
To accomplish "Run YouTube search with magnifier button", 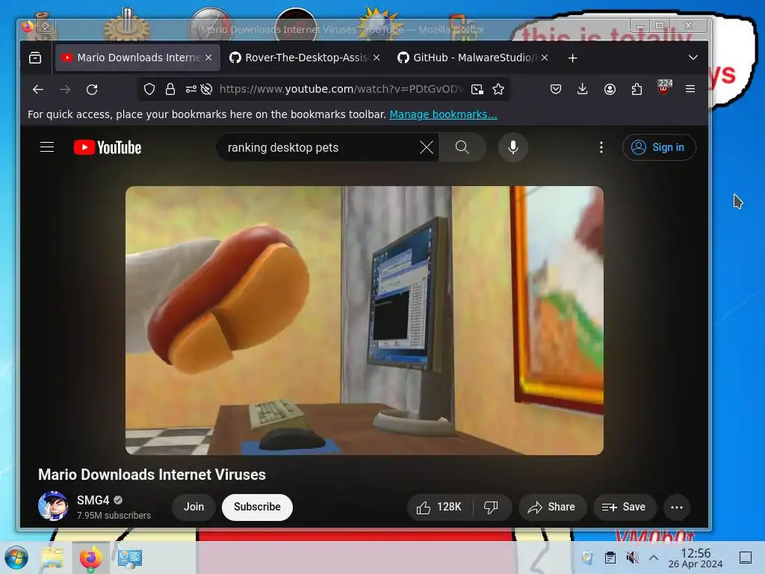I will click(462, 147).
